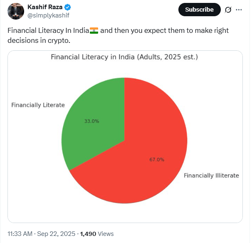The height and width of the screenshot is (243, 252).
Task: Click the Kashif Raza display name
Action: coord(45,7)
